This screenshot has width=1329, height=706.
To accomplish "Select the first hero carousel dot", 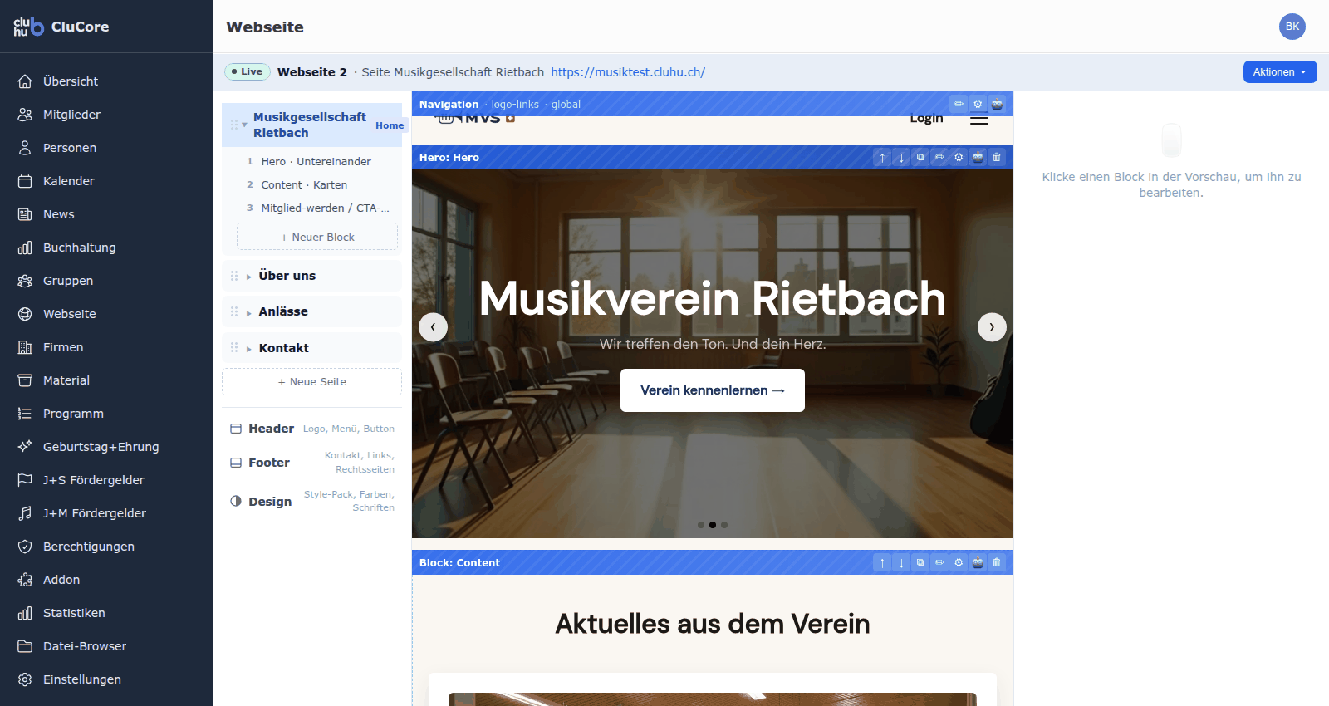I will pos(701,525).
